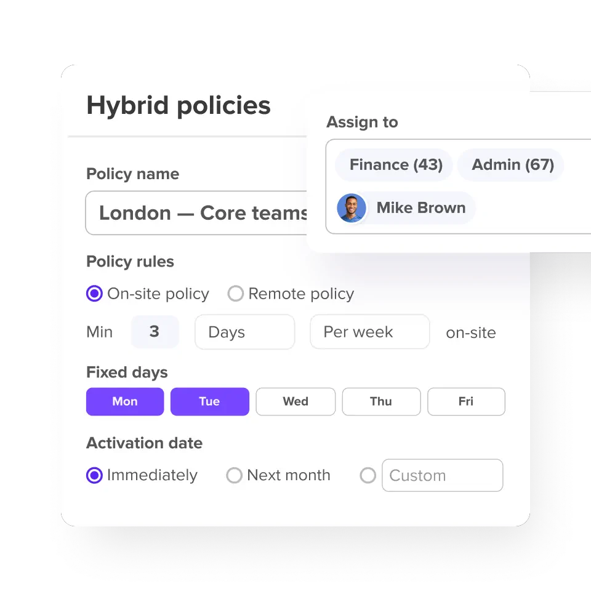Viewport: 591px width, 591px height.
Task: Toggle Tue fixed day
Action: (210, 402)
